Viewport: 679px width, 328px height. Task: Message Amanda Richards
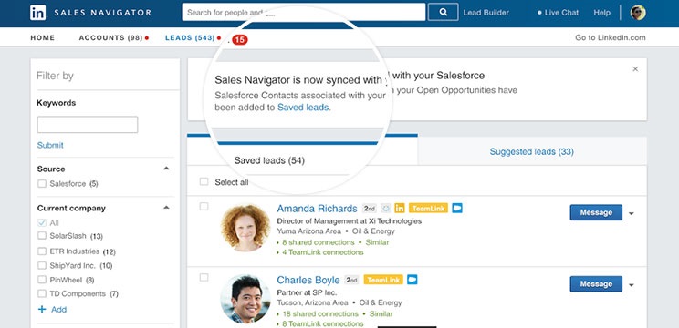pos(596,212)
